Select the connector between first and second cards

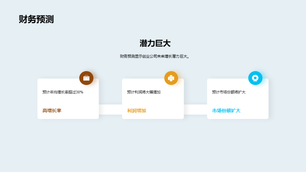pos(110,109)
